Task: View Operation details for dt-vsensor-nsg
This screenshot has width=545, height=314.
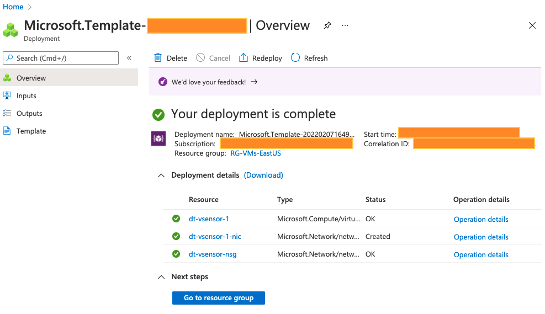Action: [481, 254]
